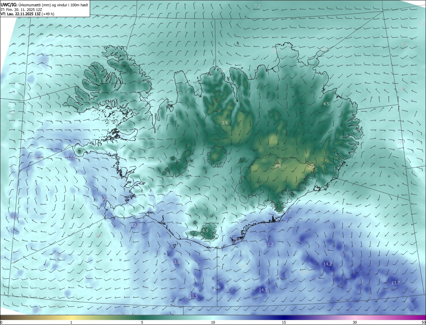Viewport: 426px width, 325px height.
Task: Select the 5 tick on the color scale
Action: [142, 323]
